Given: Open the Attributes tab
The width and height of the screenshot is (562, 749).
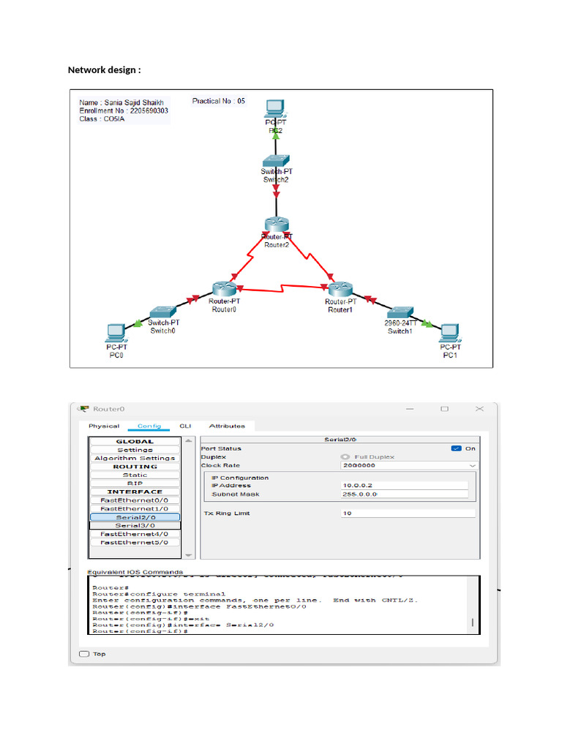Looking at the screenshot, I should [x=227, y=426].
